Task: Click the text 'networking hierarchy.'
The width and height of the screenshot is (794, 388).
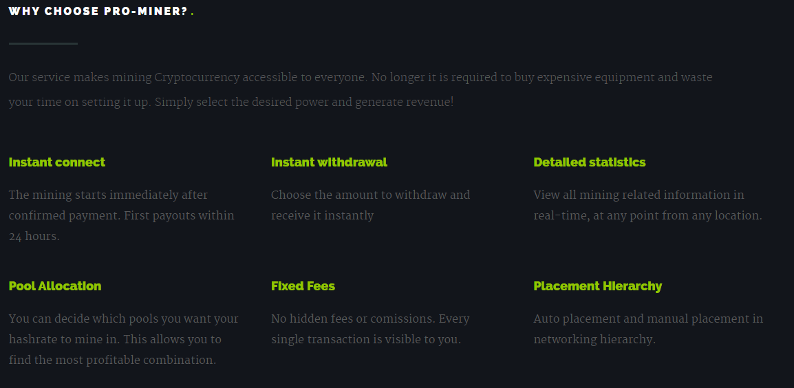Action: [594, 339]
